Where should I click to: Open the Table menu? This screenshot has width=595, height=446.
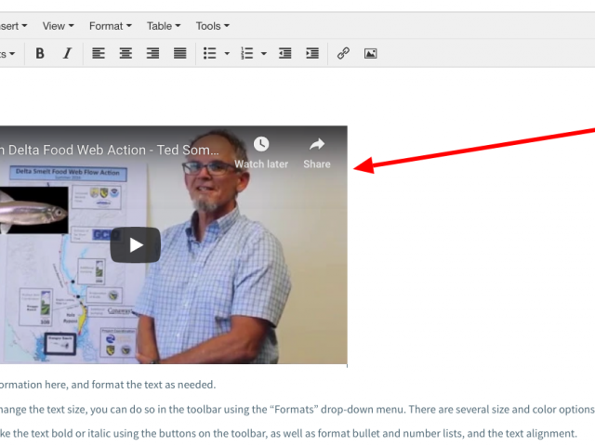point(164,26)
